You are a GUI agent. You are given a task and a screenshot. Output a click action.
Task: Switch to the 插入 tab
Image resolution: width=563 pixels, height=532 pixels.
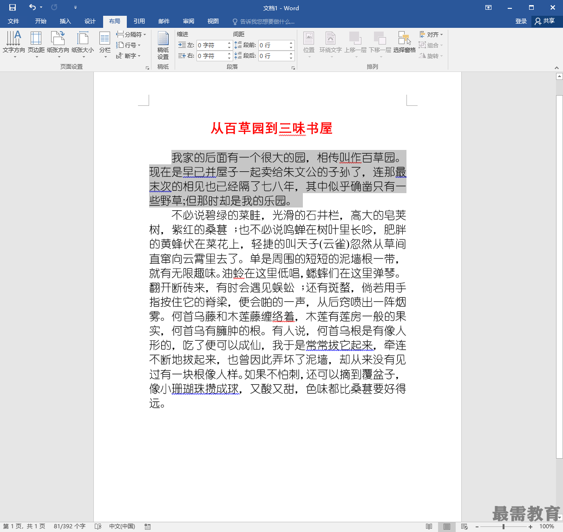click(65, 21)
